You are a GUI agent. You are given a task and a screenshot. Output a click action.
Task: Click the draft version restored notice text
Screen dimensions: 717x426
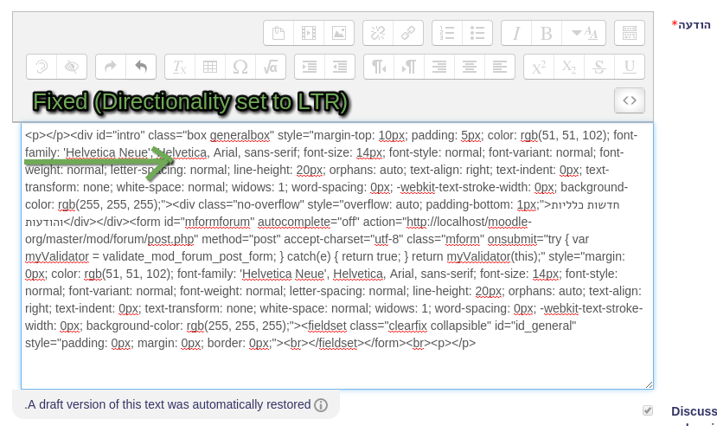[x=168, y=404]
